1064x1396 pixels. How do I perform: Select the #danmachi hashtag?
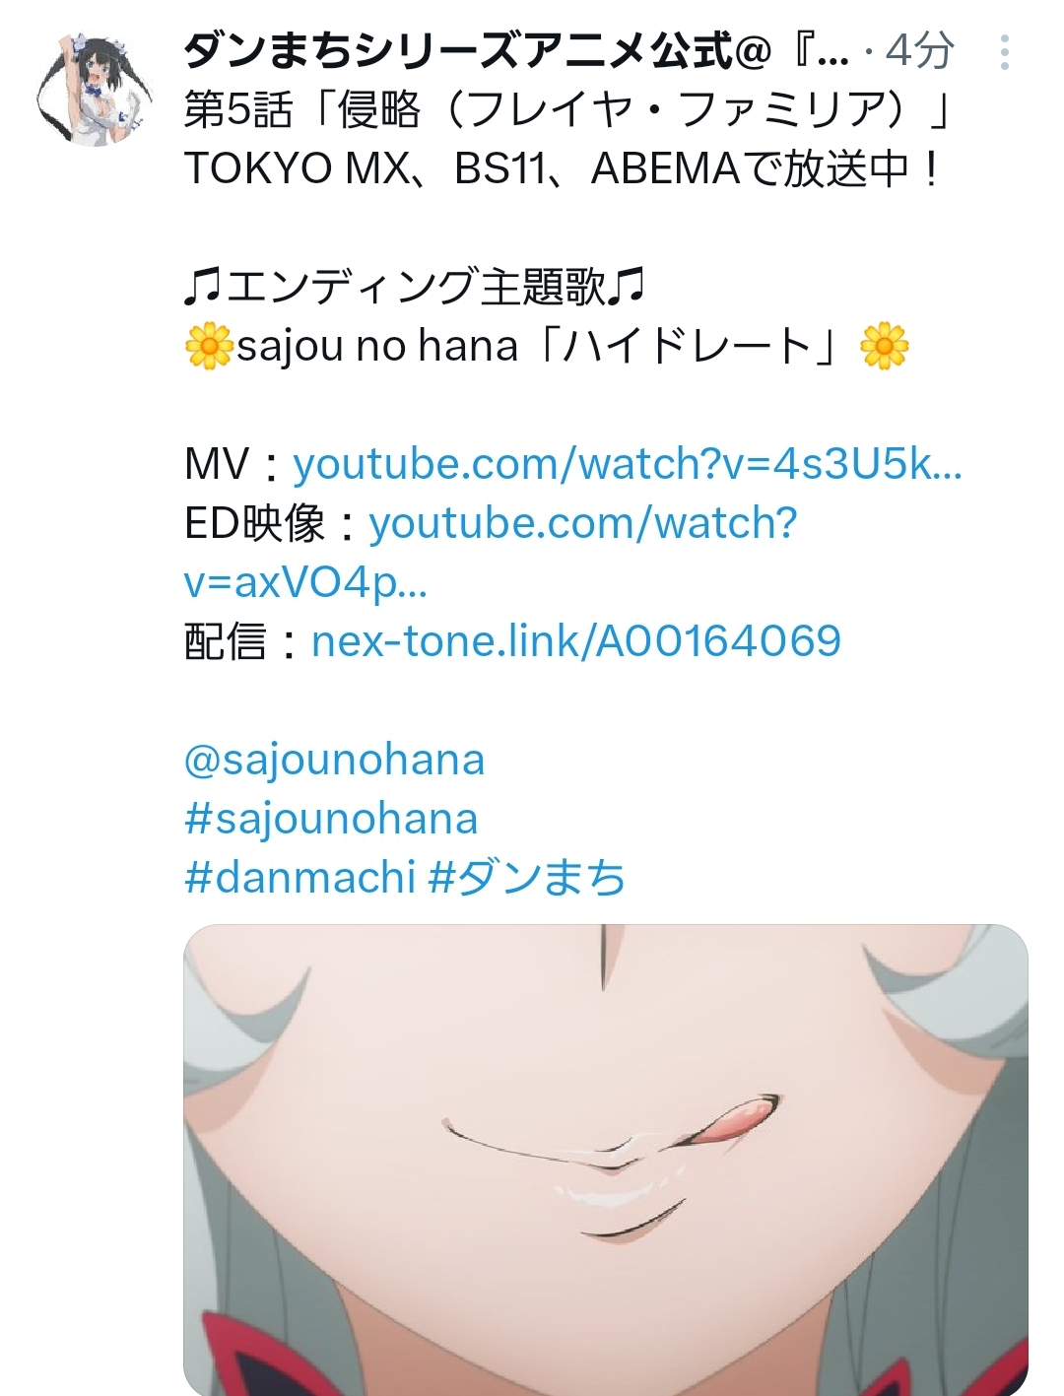pos(299,878)
